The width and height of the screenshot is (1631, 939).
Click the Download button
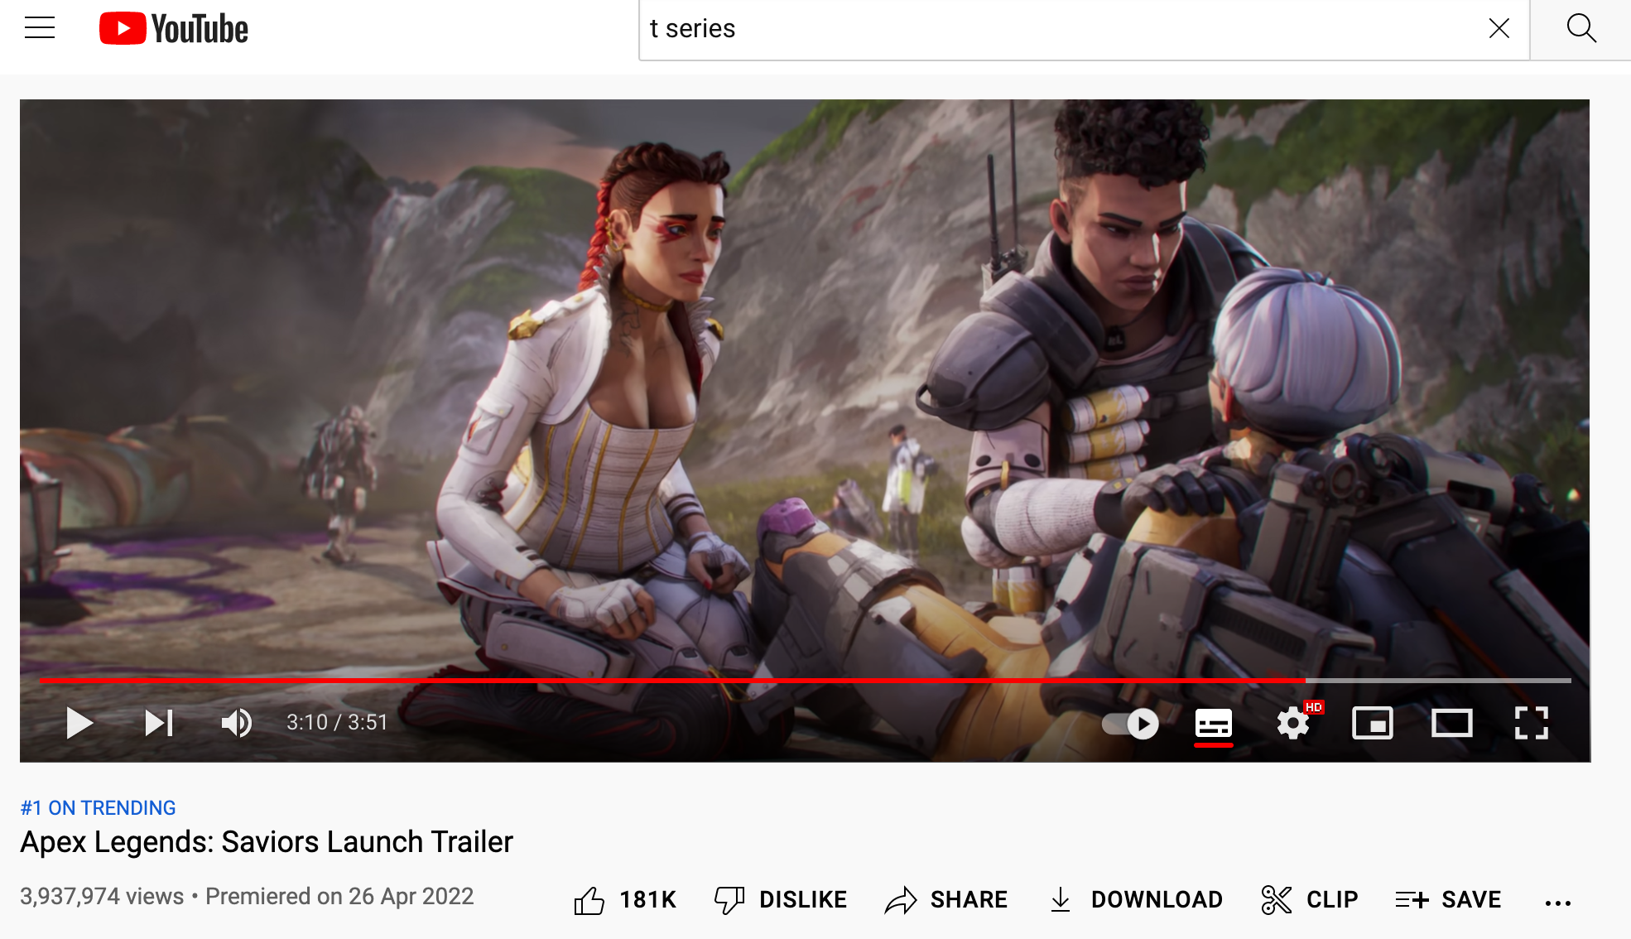click(1136, 900)
